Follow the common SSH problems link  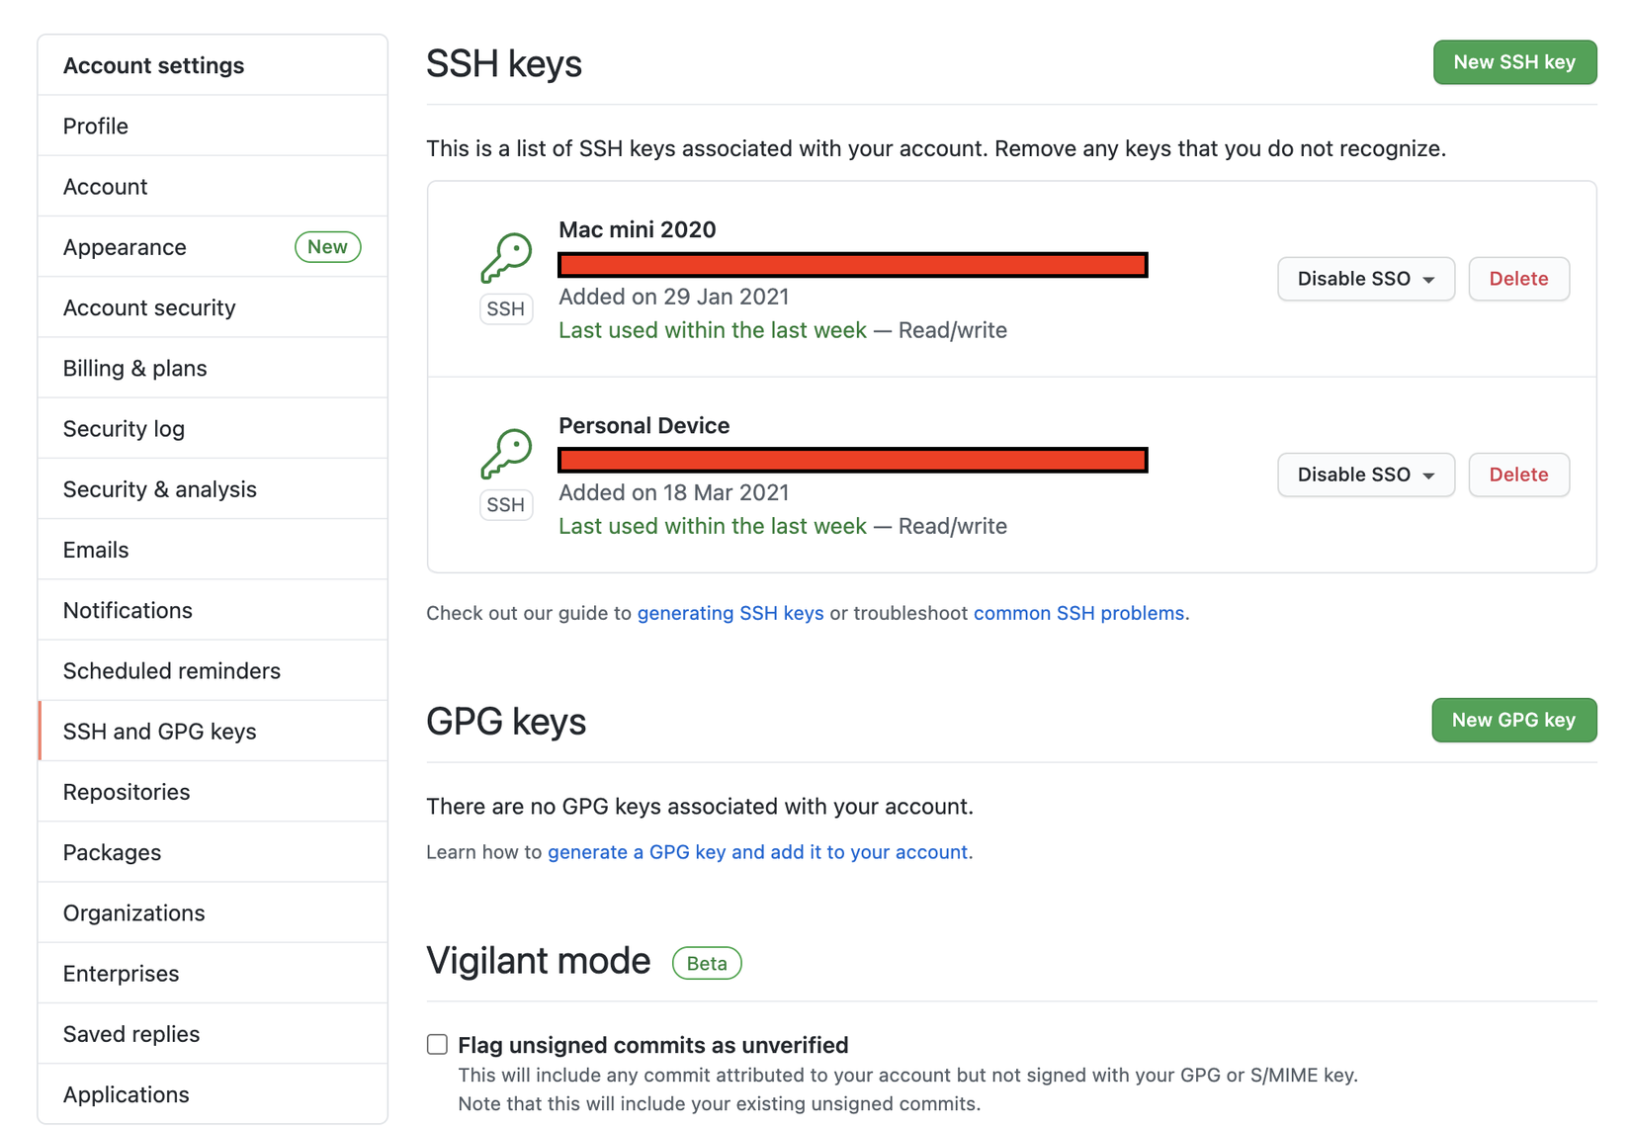tap(1078, 613)
